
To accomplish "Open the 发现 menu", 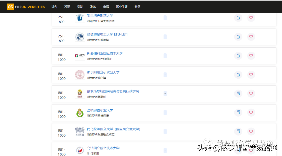I will tap(67, 7).
